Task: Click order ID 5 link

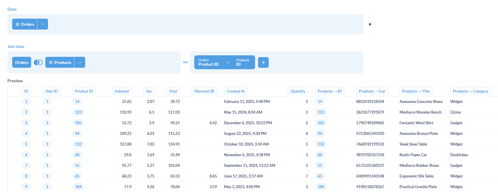Action: coord(26,144)
